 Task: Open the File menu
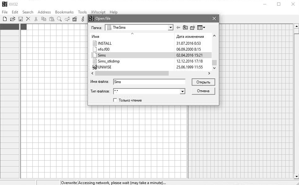[5, 12]
